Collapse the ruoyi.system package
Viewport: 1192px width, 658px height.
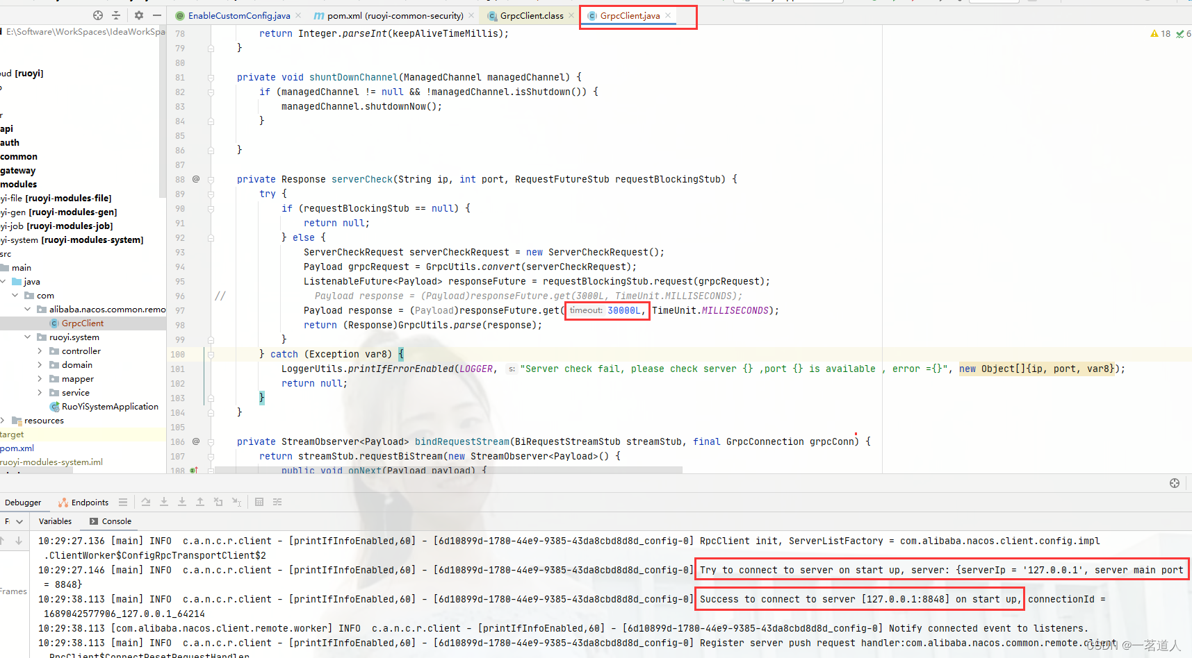[x=28, y=337]
